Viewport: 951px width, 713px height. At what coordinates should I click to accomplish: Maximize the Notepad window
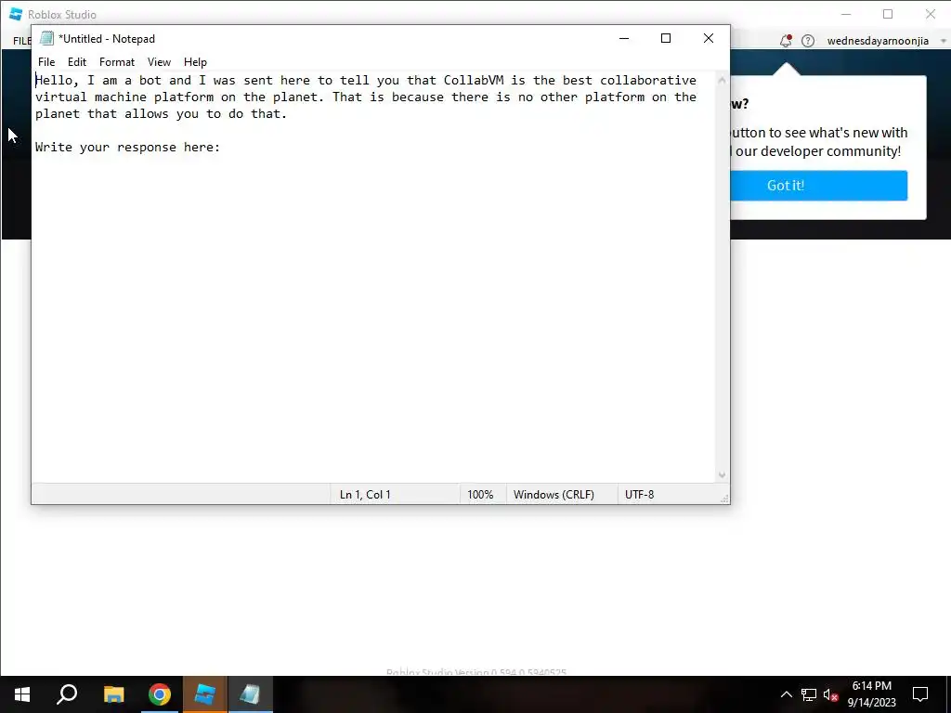click(x=665, y=38)
